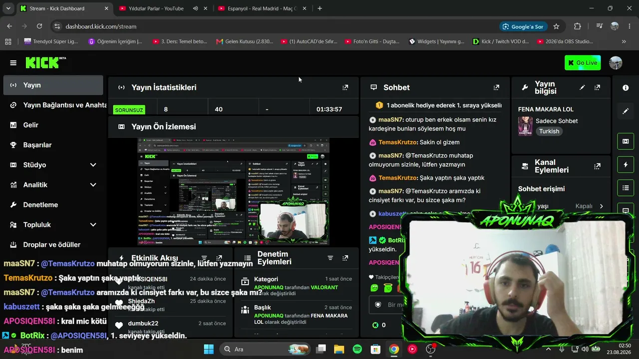The width and height of the screenshot is (639, 359).
Task: Show more bookmarks with chevron
Action: coord(624,42)
